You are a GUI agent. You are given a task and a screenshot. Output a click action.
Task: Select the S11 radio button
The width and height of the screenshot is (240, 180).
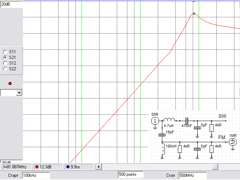click(5, 52)
